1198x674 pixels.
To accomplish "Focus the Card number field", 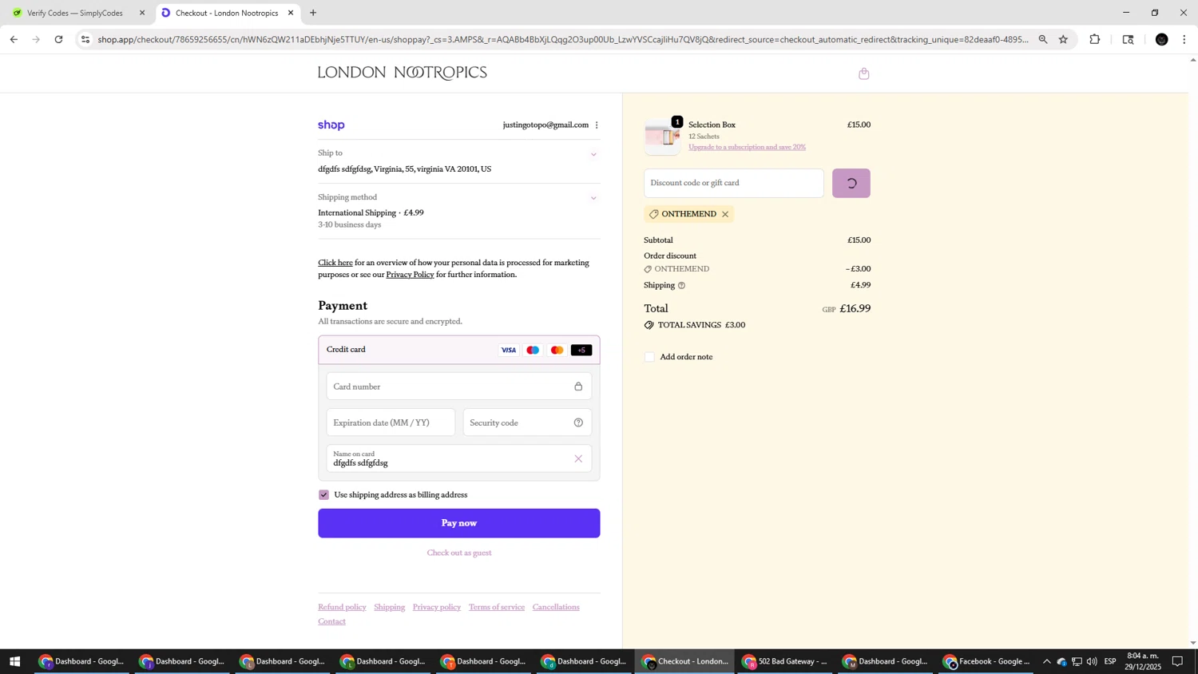I will point(459,387).
